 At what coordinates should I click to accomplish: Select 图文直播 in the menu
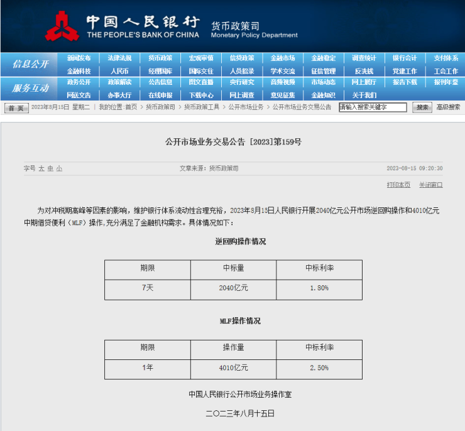tap(201, 82)
